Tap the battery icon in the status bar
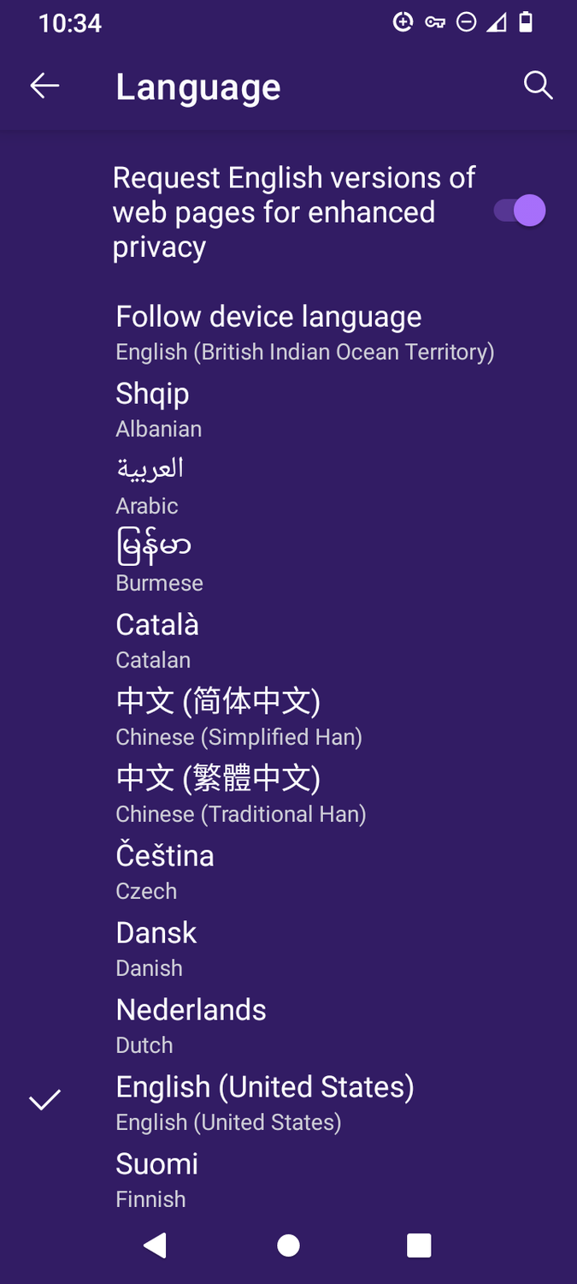577x1284 pixels. (524, 22)
